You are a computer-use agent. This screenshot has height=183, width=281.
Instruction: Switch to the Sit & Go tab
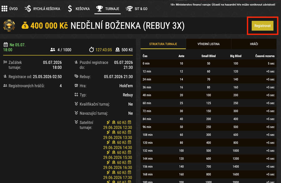(x=136, y=9)
